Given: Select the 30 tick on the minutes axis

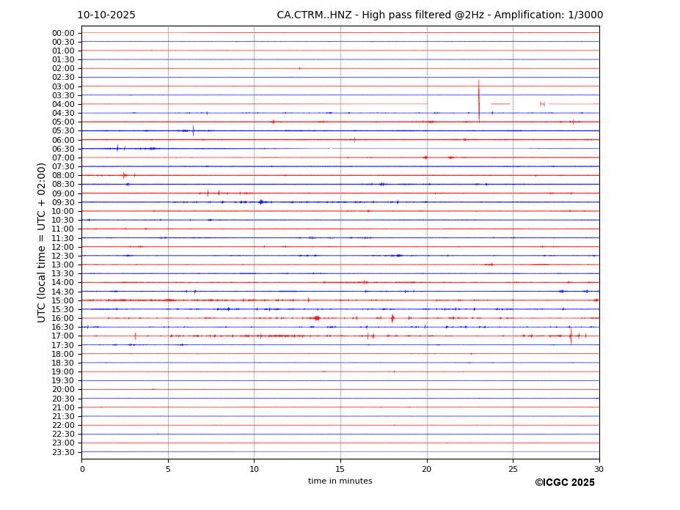Looking at the screenshot, I should [599, 469].
